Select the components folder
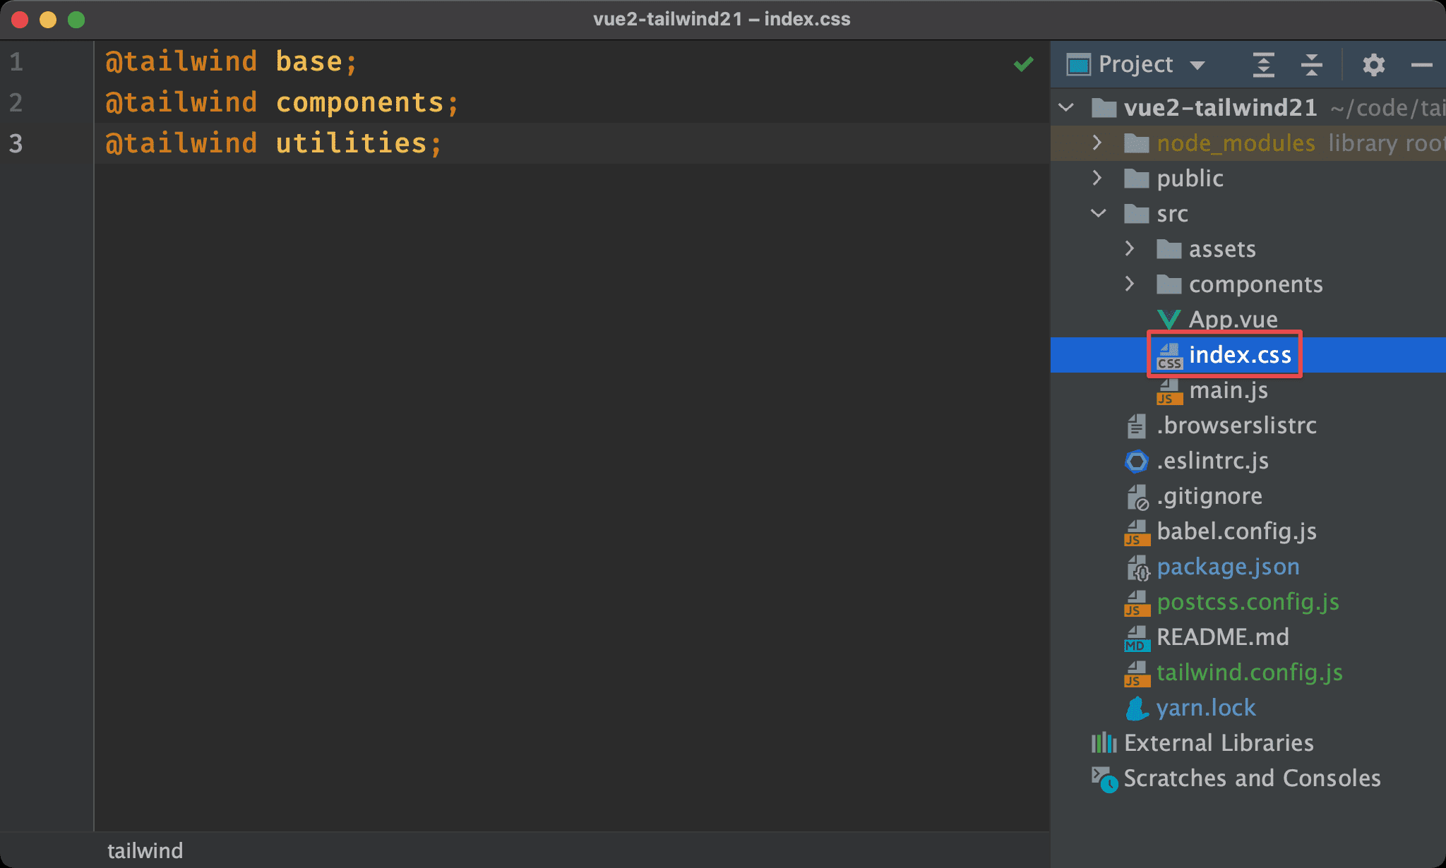Screen dimensions: 1446x868 [x=1255, y=284]
